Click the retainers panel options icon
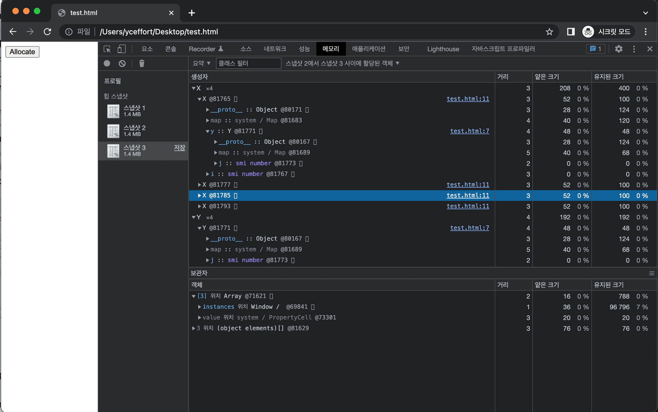The width and height of the screenshot is (658, 412). pos(652,273)
